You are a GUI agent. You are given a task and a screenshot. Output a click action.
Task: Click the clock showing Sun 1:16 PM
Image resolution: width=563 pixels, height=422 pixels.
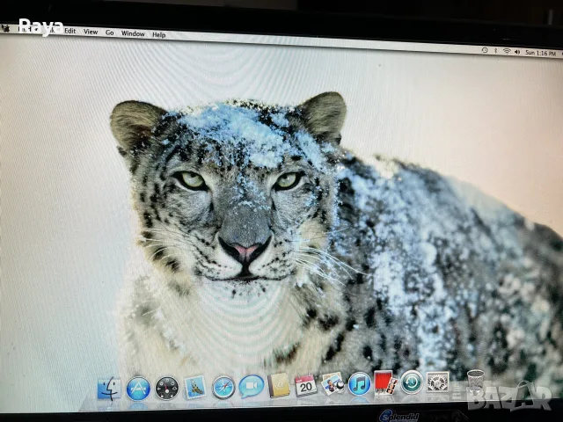tap(540, 53)
